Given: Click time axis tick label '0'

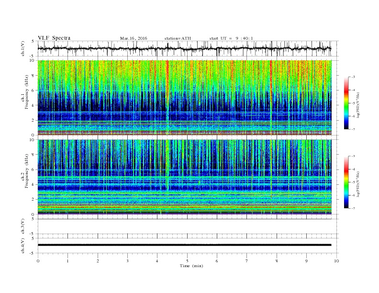Looking at the screenshot, I should tap(38, 261).
